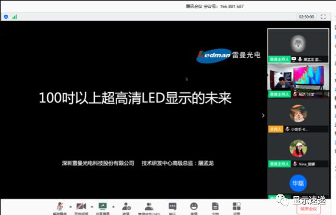Click the slide title about 100吋 LED display
The height and width of the screenshot is (215, 336).
coord(135,98)
